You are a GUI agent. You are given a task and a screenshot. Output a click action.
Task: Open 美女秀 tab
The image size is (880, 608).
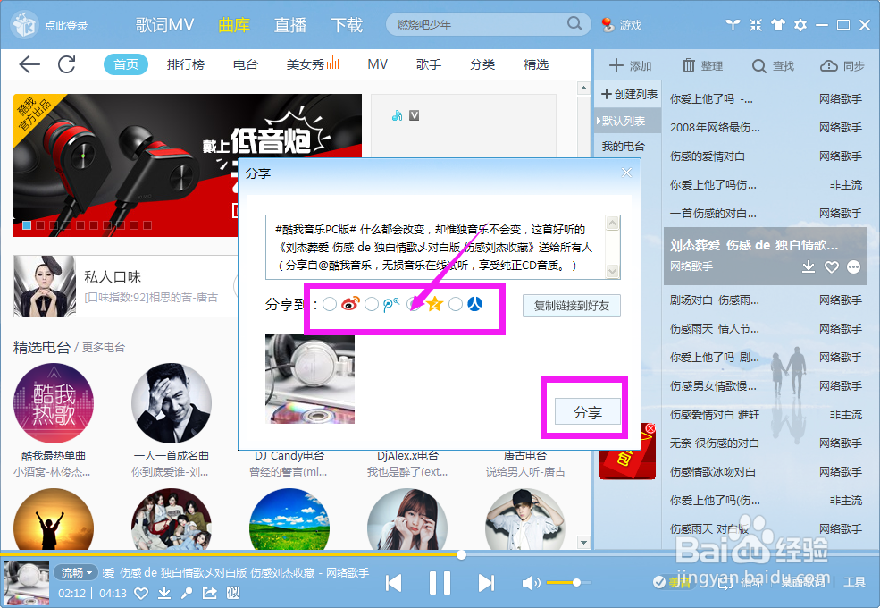(x=312, y=64)
